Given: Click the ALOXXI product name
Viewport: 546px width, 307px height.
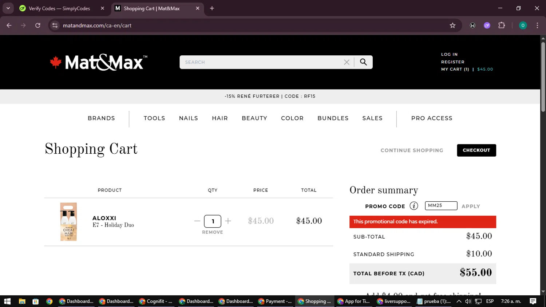Looking at the screenshot, I should (x=104, y=218).
